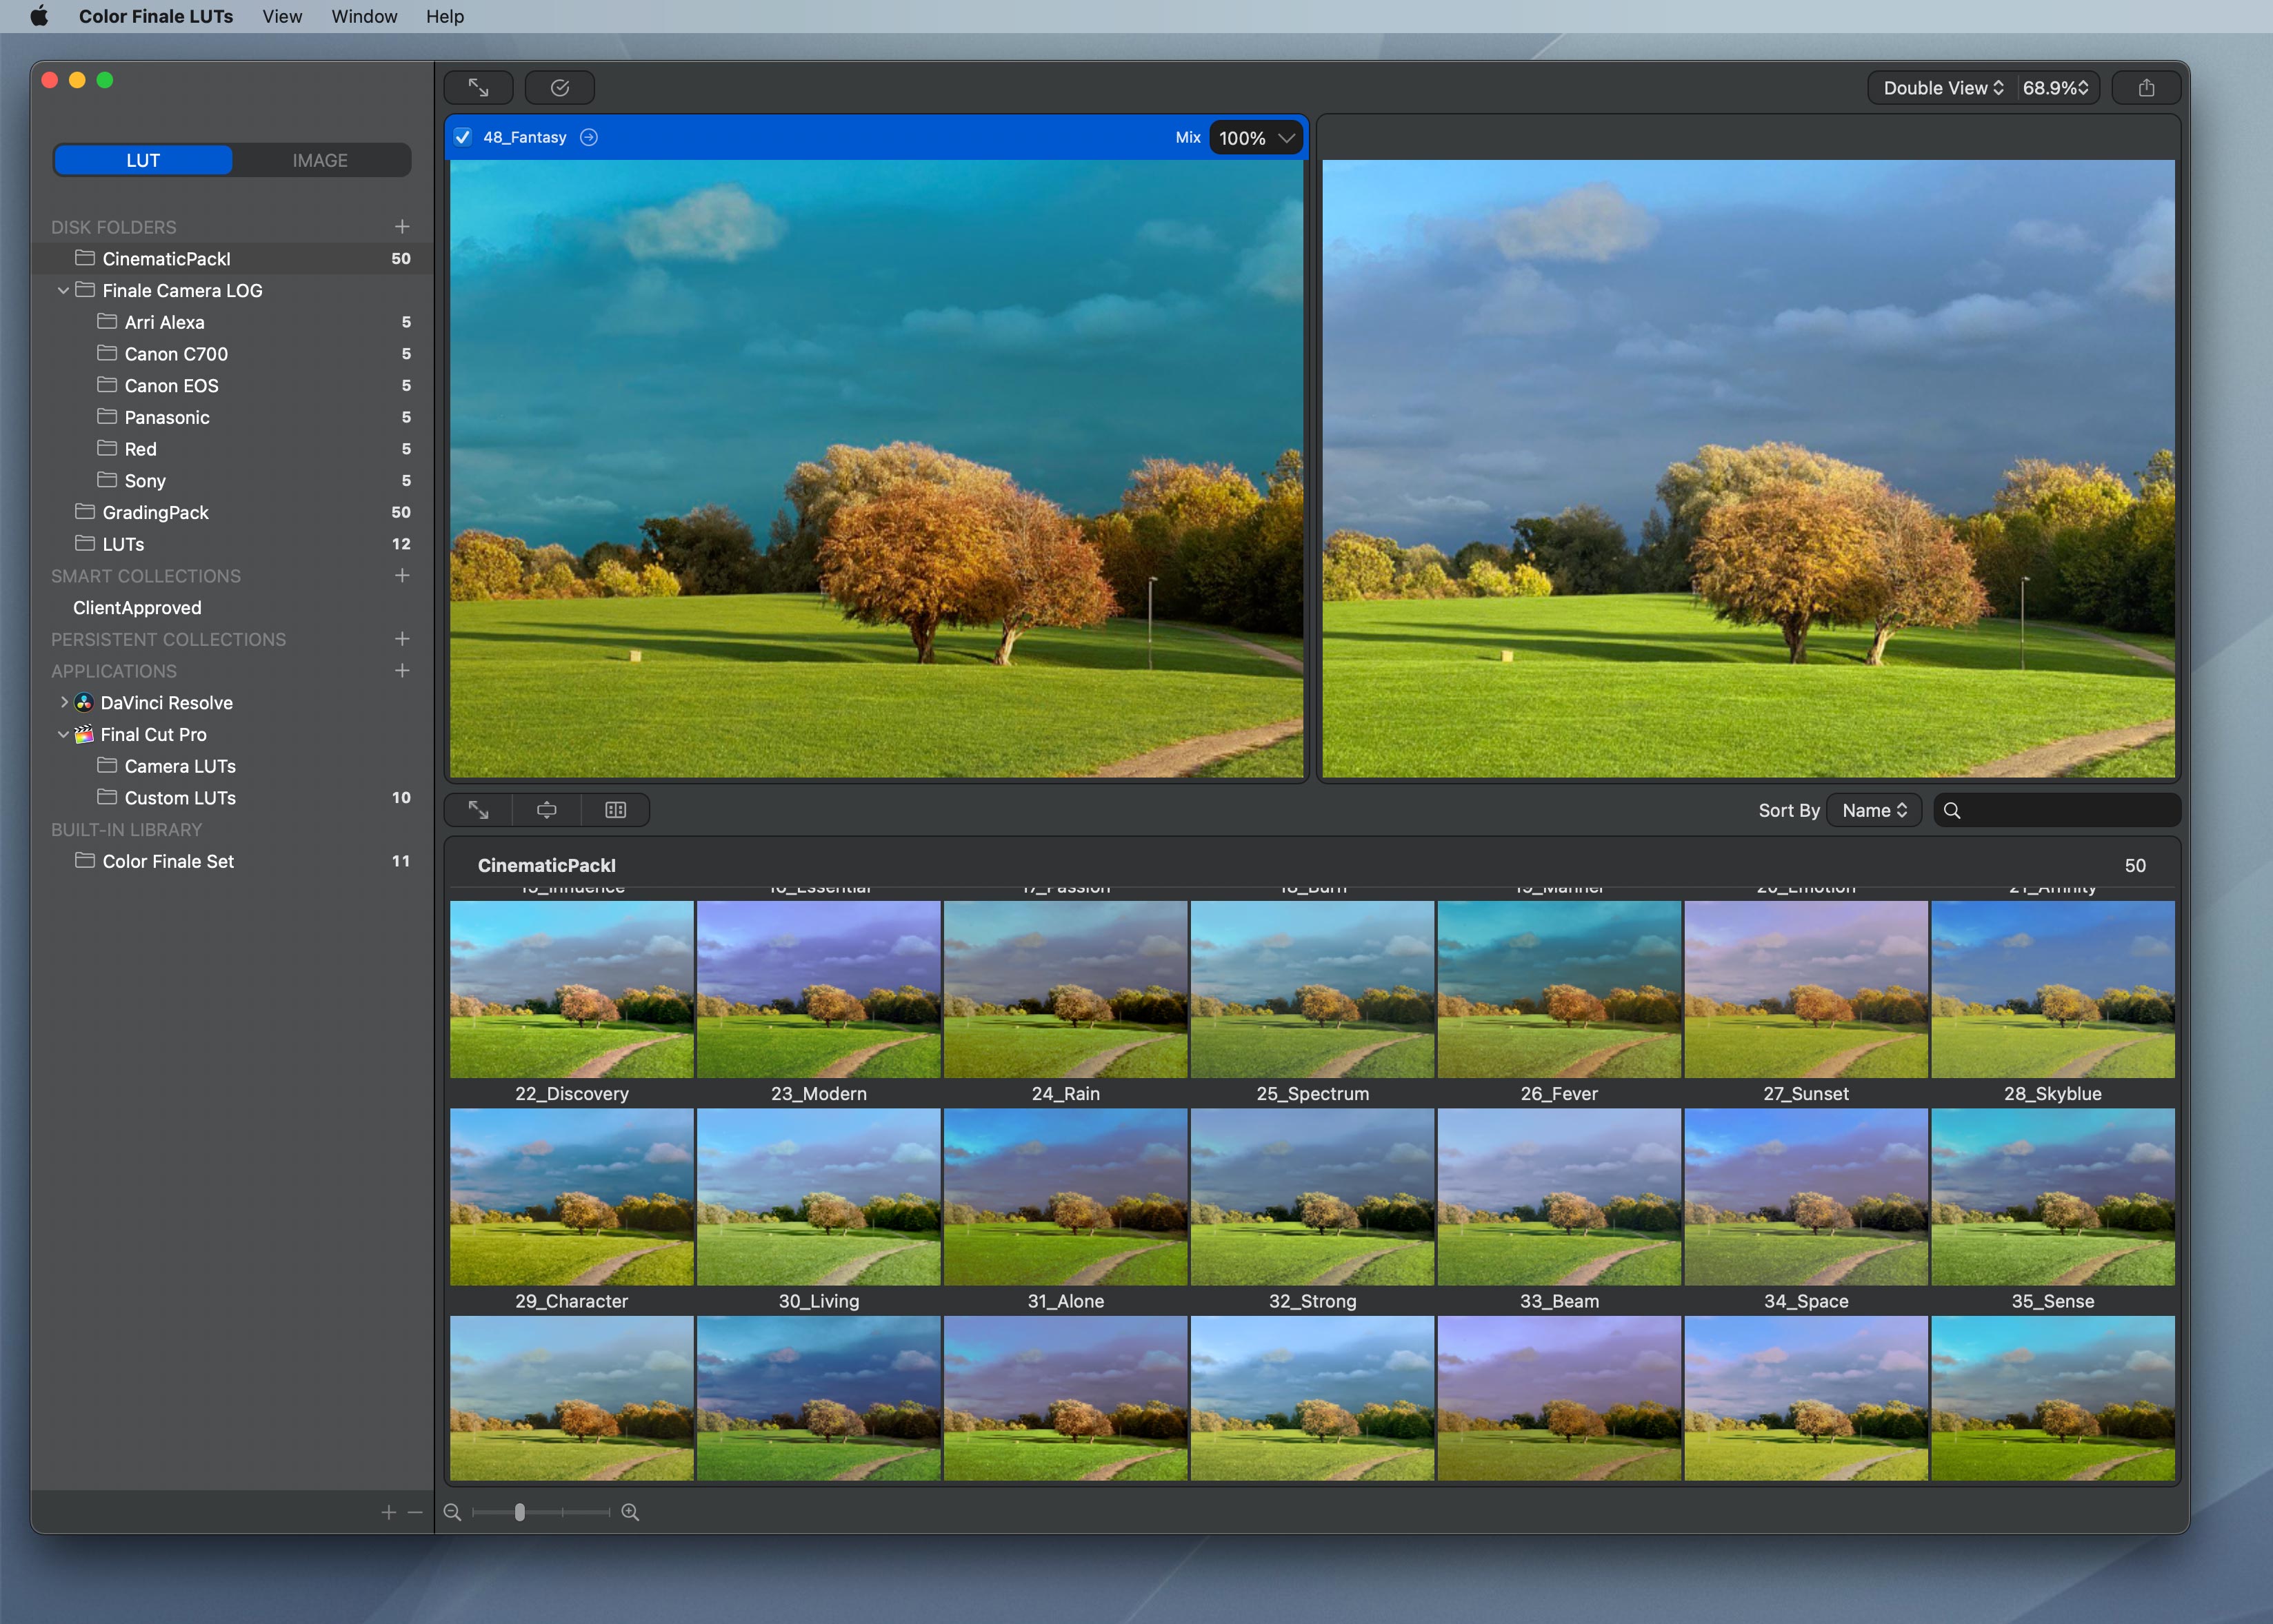Expand the DaVinci Resolve application

[64, 703]
